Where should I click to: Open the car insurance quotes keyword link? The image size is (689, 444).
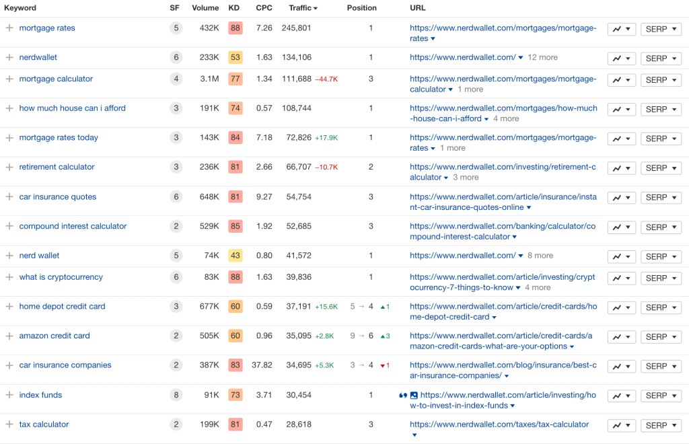coord(58,196)
